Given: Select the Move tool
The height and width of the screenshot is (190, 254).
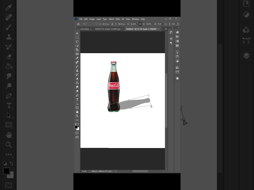Looking at the screenshot, I should tap(77, 33).
